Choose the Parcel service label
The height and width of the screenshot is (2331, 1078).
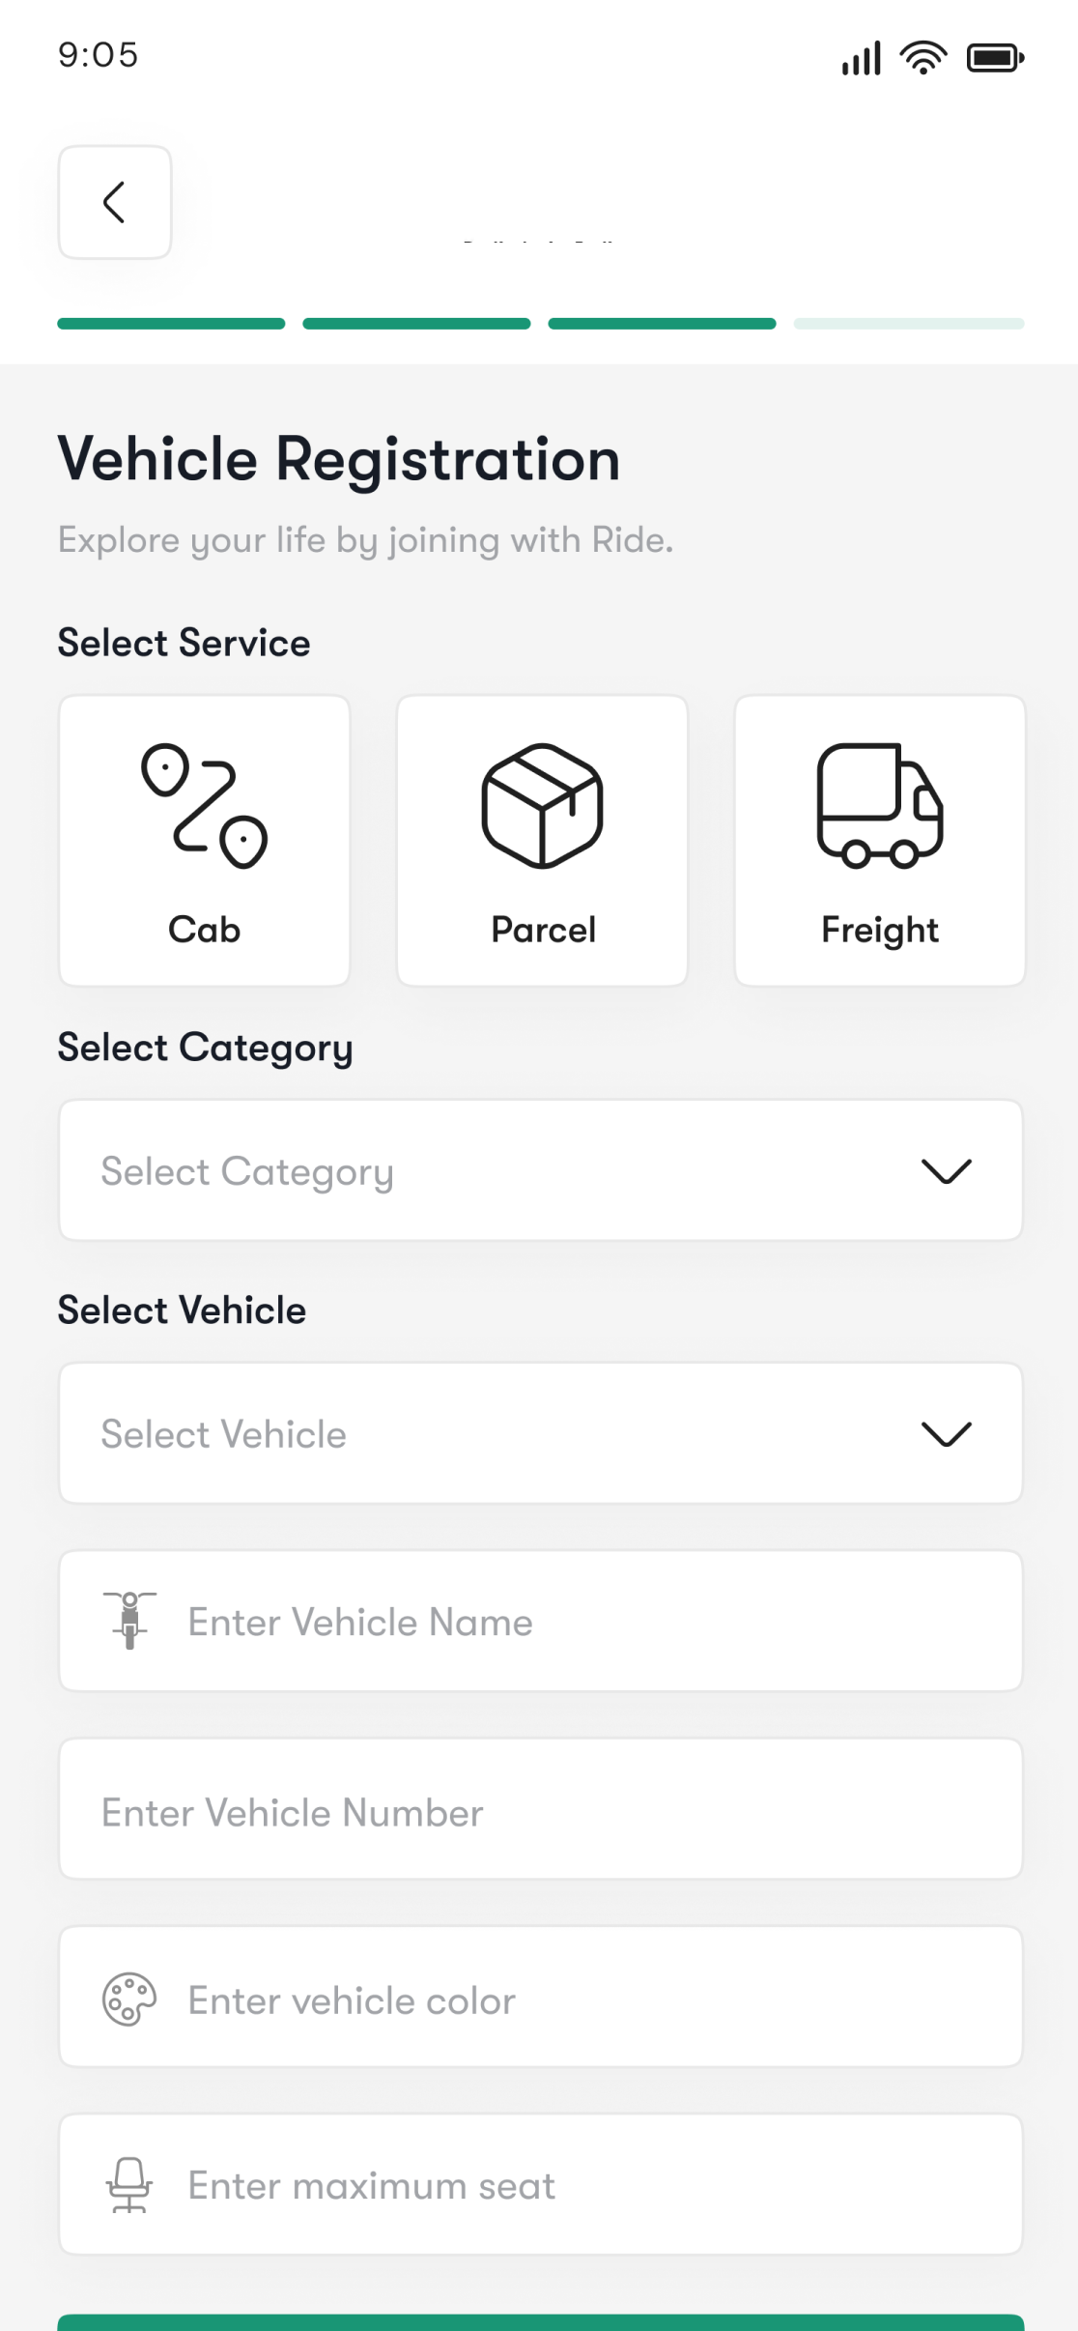coord(543,930)
